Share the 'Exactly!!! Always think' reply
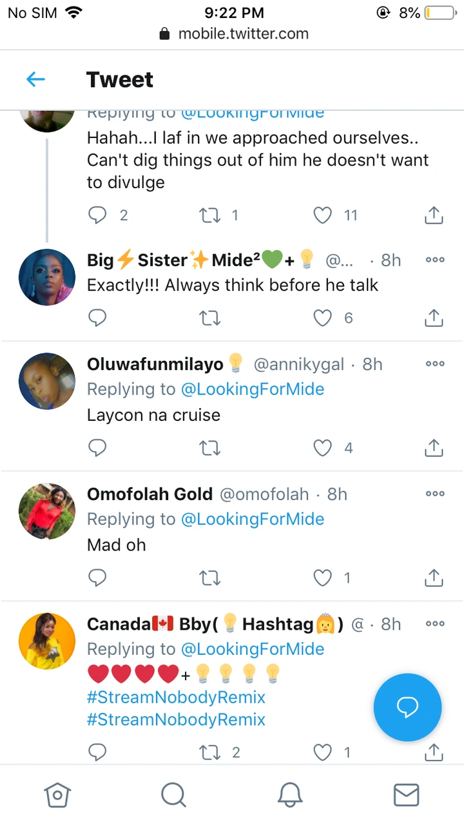The image size is (464, 825). tap(434, 317)
